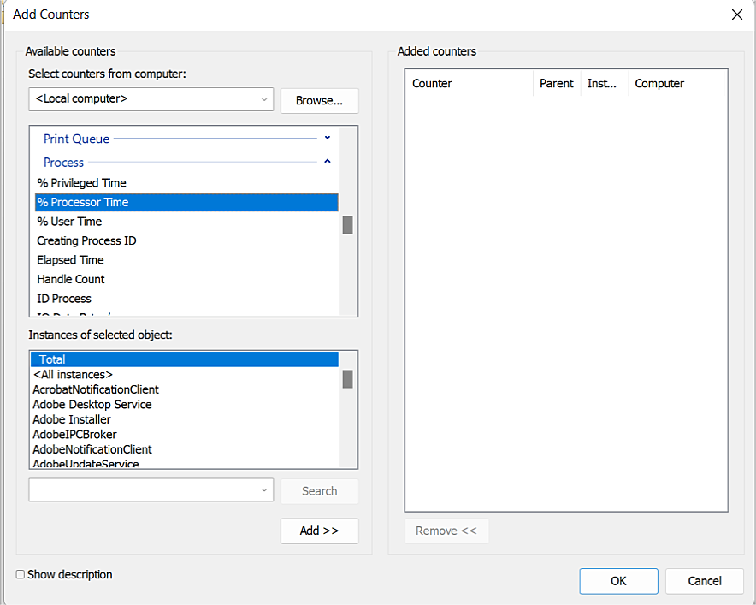Close the Add Counters dialog
The height and width of the screenshot is (605, 756).
tap(736, 15)
